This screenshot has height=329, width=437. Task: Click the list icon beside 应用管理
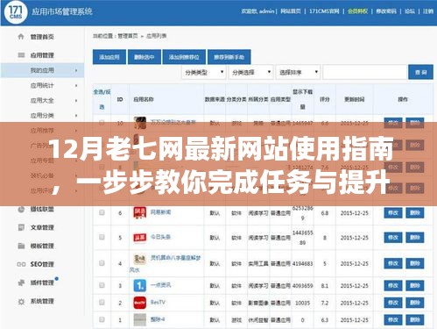[x=21, y=55]
